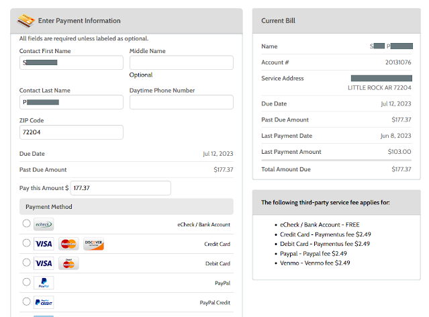Click the Payment Method section header
This screenshot has height=317, width=429.
[x=126, y=207]
